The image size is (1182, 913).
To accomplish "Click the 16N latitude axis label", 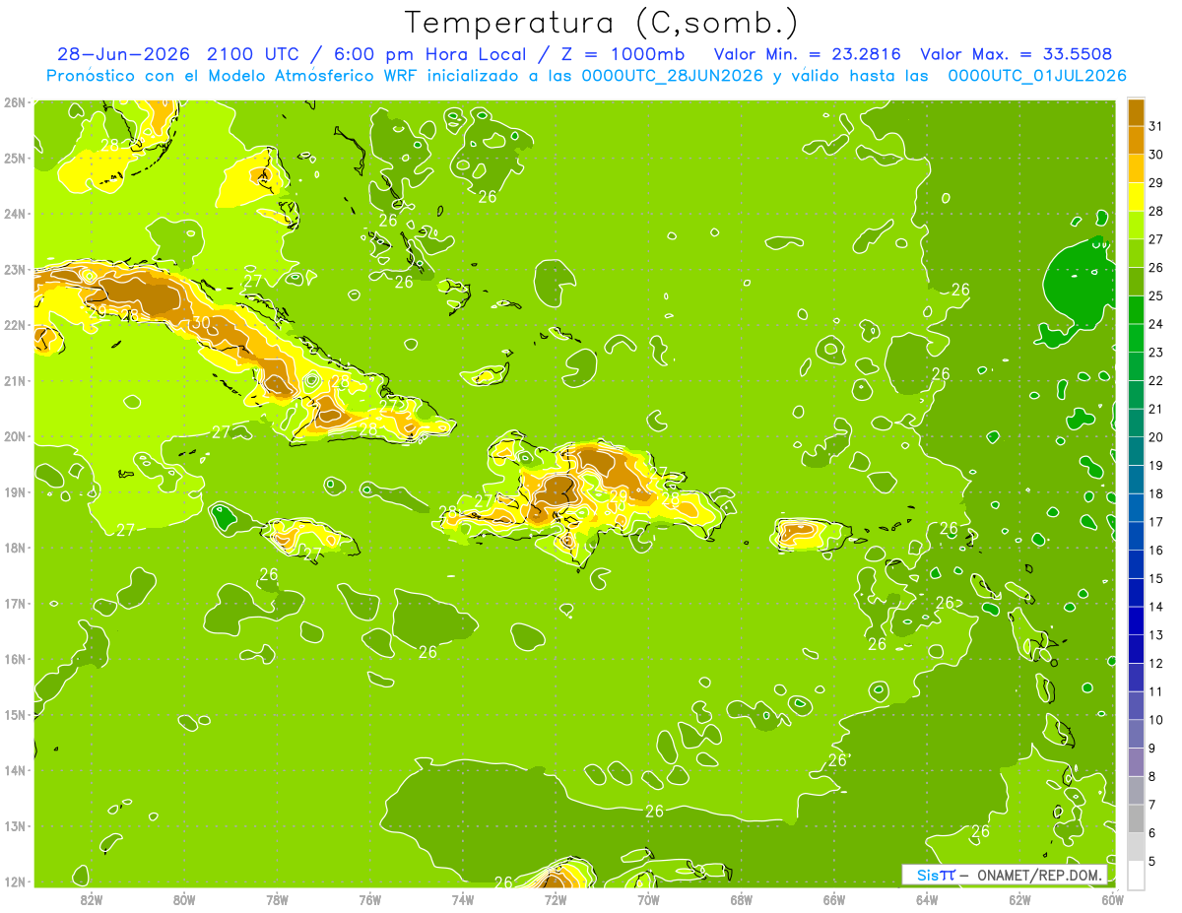I will click(x=14, y=659).
